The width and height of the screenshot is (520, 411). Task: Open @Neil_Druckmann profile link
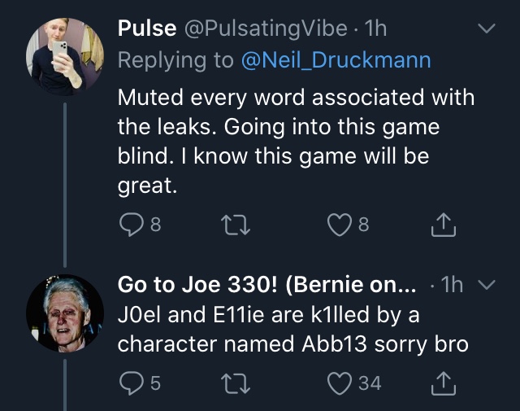(x=336, y=60)
